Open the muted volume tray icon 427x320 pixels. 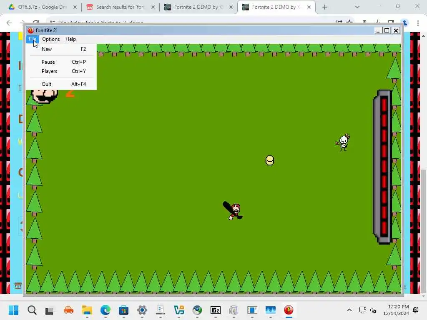tap(373, 310)
